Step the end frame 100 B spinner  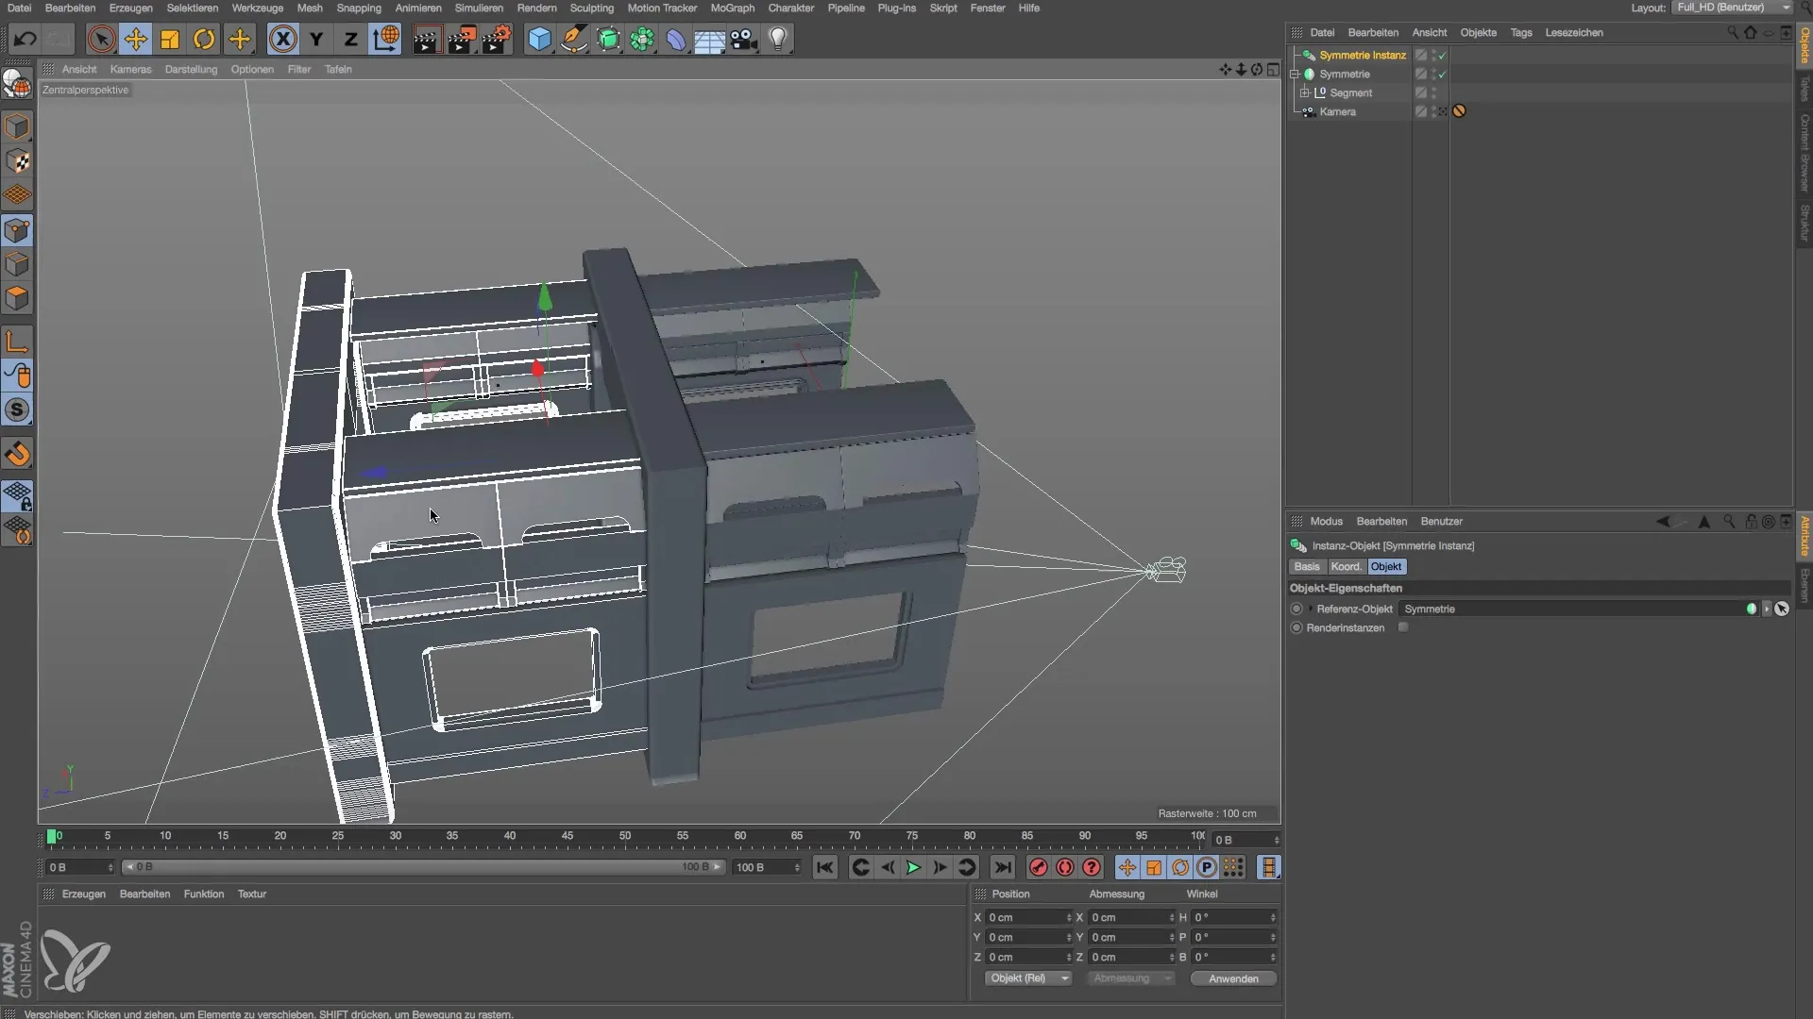[x=798, y=867]
